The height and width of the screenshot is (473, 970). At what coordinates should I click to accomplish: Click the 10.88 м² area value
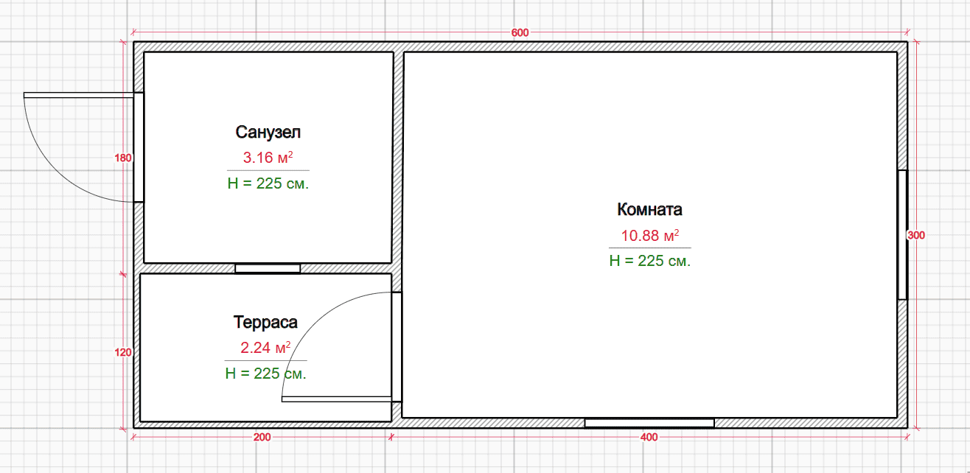tap(650, 236)
